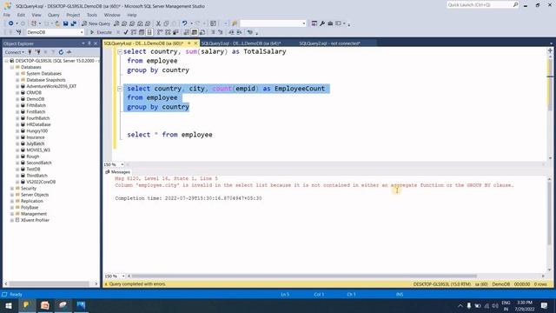Click the Decrease Indent icon
The image size is (556, 313).
[x=231, y=32]
